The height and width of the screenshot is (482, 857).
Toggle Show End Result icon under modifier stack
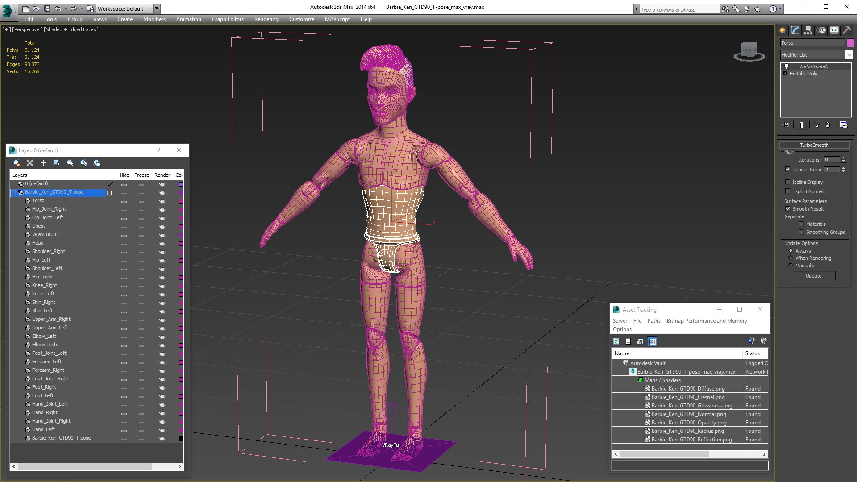pyautogui.click(x=802, y=125)
